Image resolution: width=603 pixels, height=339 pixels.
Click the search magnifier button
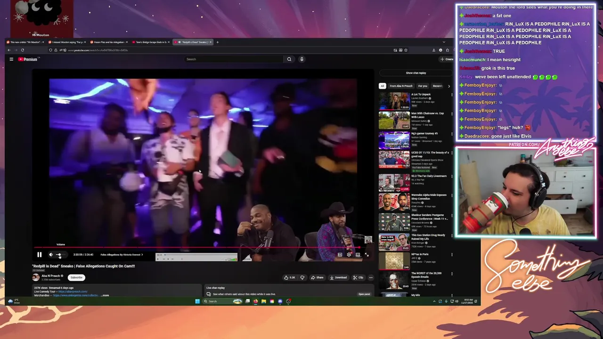click(x=289, y=59)
